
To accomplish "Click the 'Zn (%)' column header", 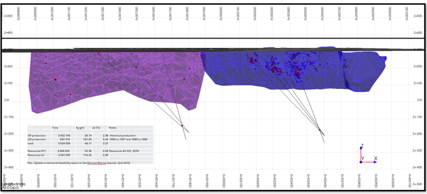I will [x=96, y=127].
